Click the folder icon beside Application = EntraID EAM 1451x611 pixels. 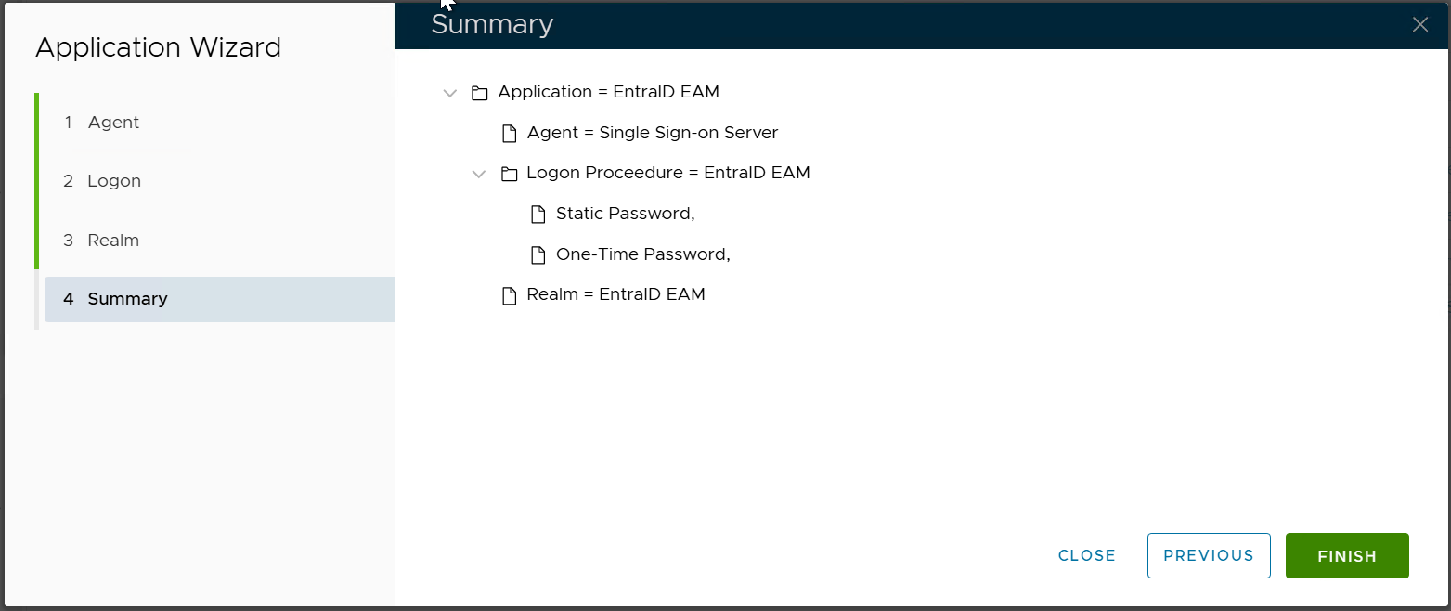pyautogui.click(x=479, y=93)
